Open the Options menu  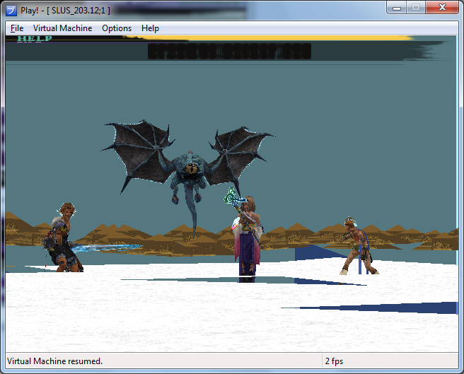[117, 28]
